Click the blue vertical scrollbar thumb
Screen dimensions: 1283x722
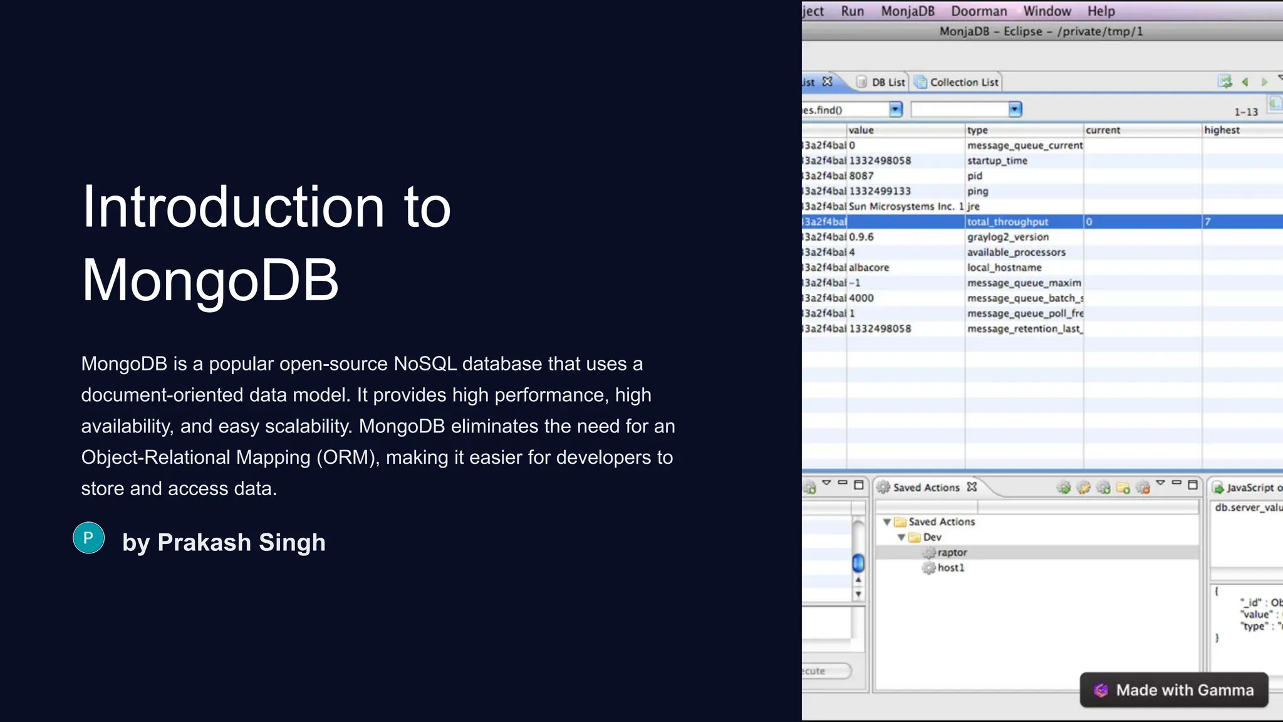(x=858, y=563)
